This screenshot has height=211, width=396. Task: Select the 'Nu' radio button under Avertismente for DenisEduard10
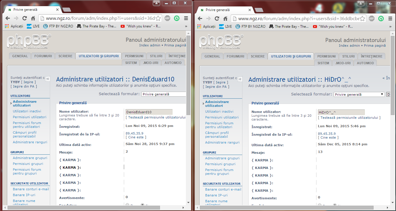click(x=142, y=205)
